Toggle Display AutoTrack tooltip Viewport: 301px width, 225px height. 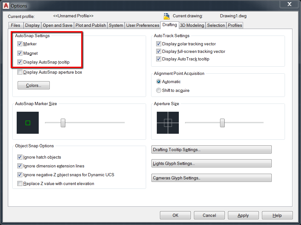[159, 59]
